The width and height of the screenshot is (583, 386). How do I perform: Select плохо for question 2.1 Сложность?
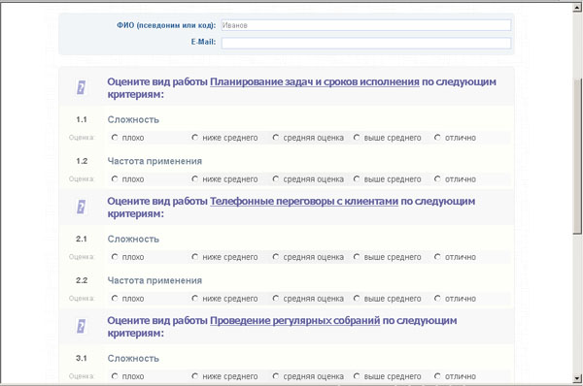pos(115,257)
